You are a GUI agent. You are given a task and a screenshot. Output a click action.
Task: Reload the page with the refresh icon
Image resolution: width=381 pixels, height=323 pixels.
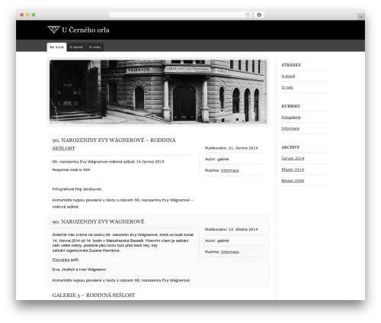(248, 15)
